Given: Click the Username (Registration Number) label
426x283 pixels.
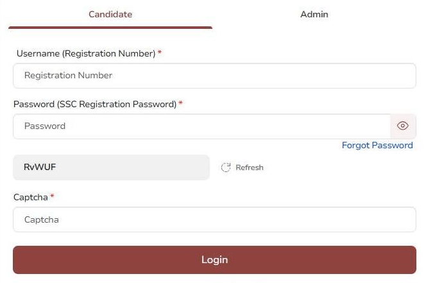Looking at the screenshot, I should pyautogui.click(x=86, y=53).
